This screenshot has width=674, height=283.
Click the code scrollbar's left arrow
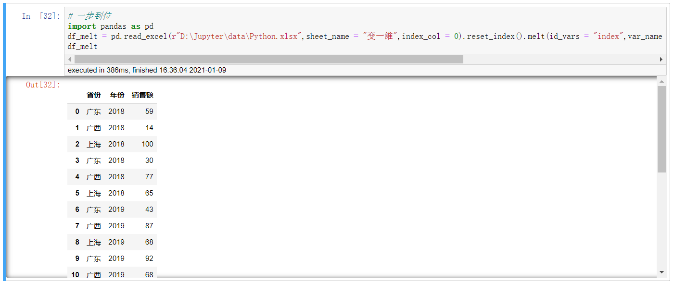tap(70, 60)
